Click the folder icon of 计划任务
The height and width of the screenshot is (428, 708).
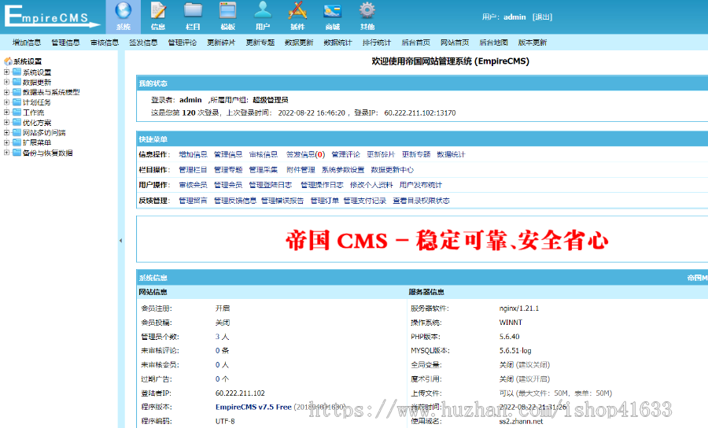tap(17, 102)
